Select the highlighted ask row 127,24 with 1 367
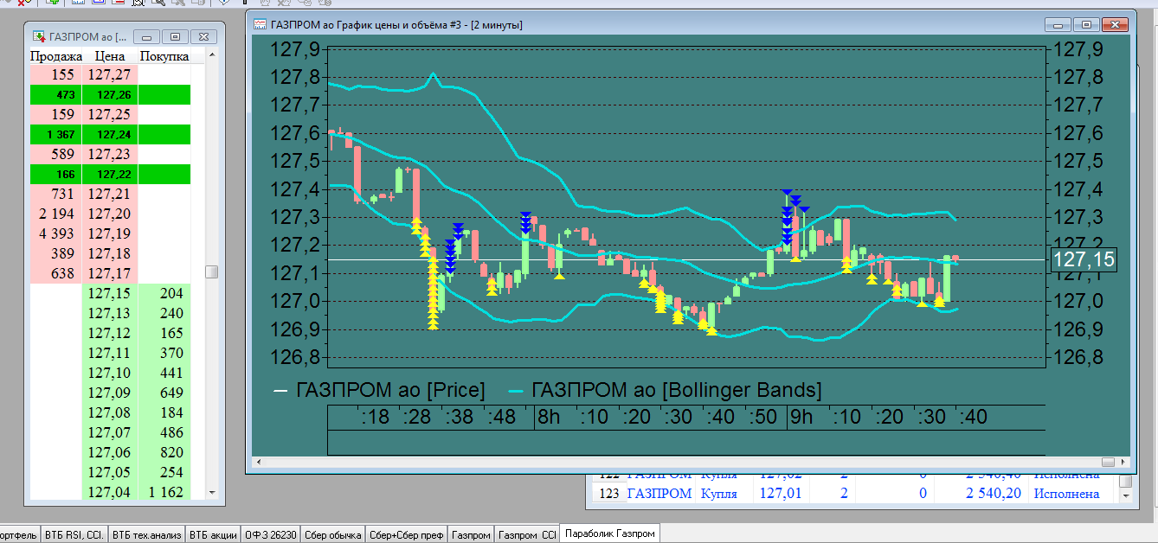 [x=111, y=134]
